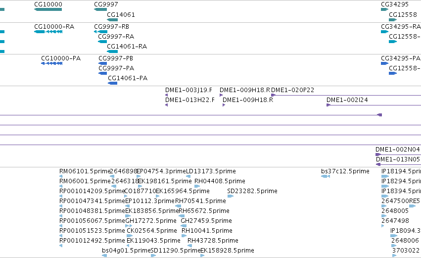The height and width of the screenshot is (258, 421).
Task: Click transcript CG14061-RA glyph
Action: [112, 52]
